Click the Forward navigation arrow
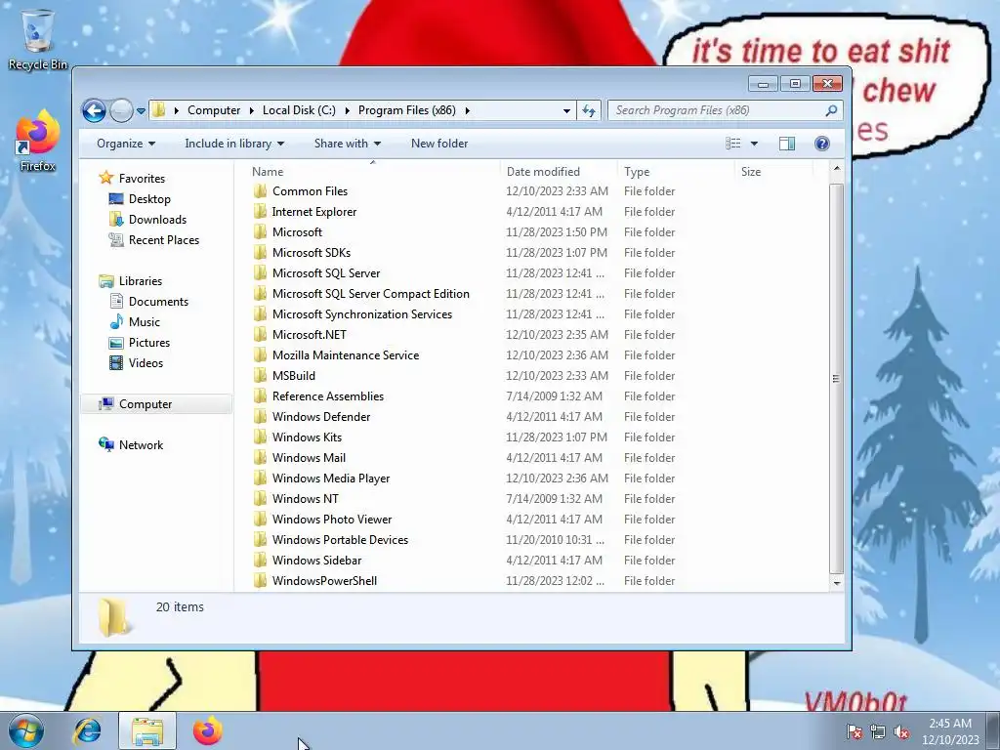This screenshot has height=750, width=1000. [x=121, y=111]
